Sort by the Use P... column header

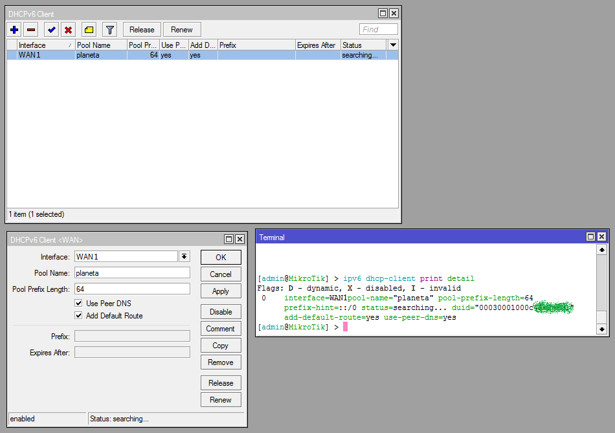point(173,45)
